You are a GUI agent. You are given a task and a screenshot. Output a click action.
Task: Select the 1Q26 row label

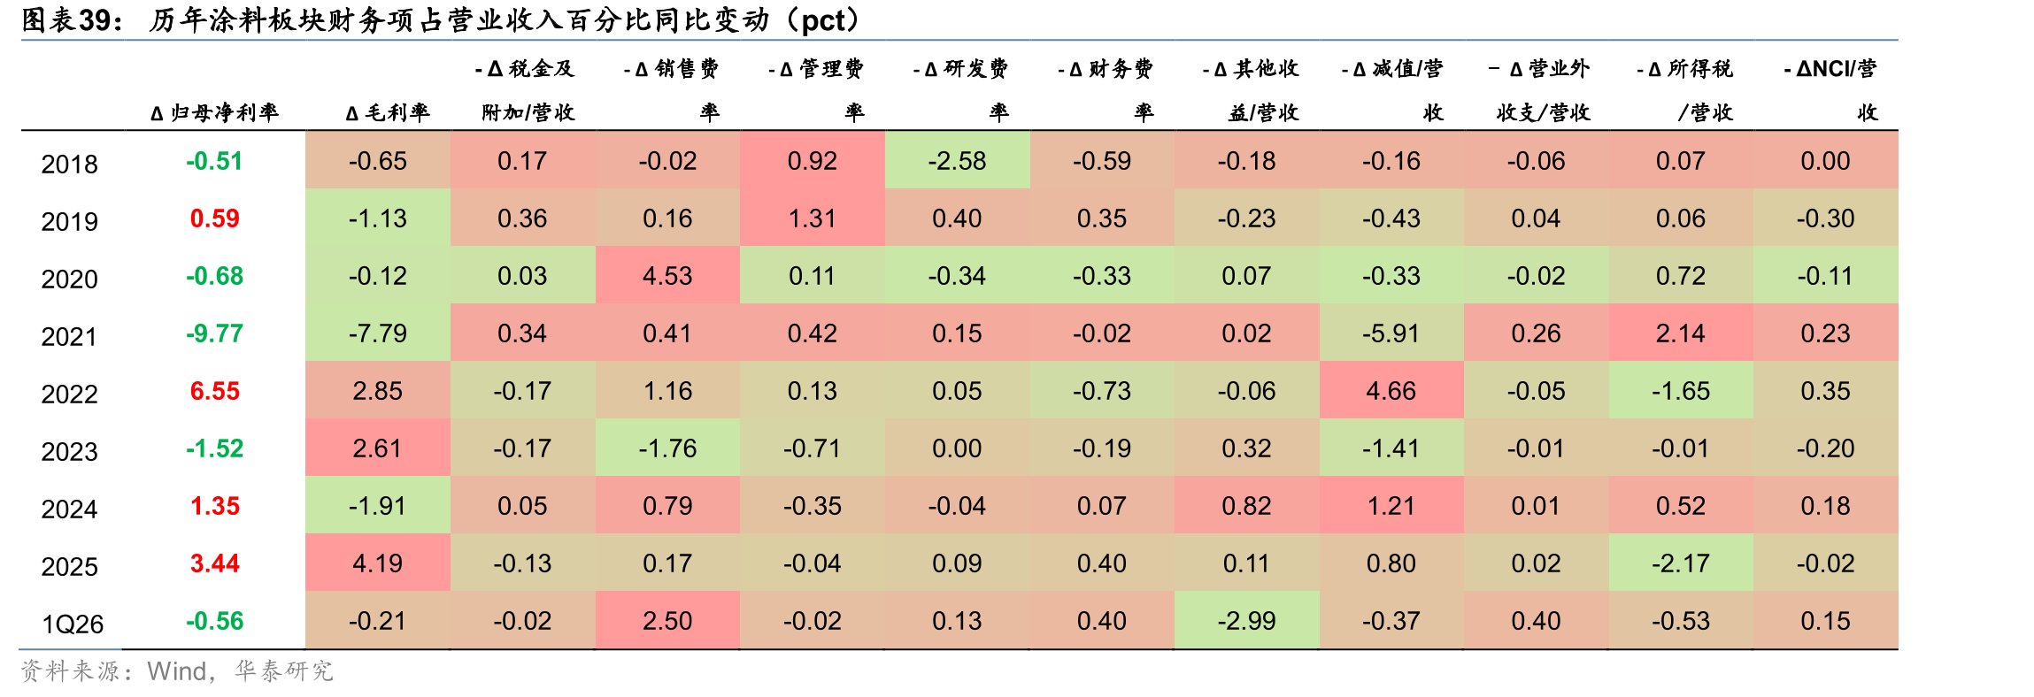(73, 624)
